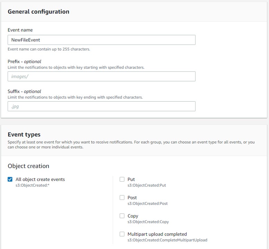Check the Copy event checkbox

(x=122, y=216)
